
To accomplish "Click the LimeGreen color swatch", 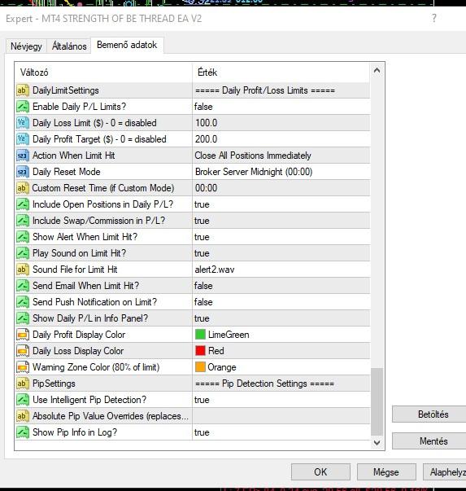I will point(200,335).
